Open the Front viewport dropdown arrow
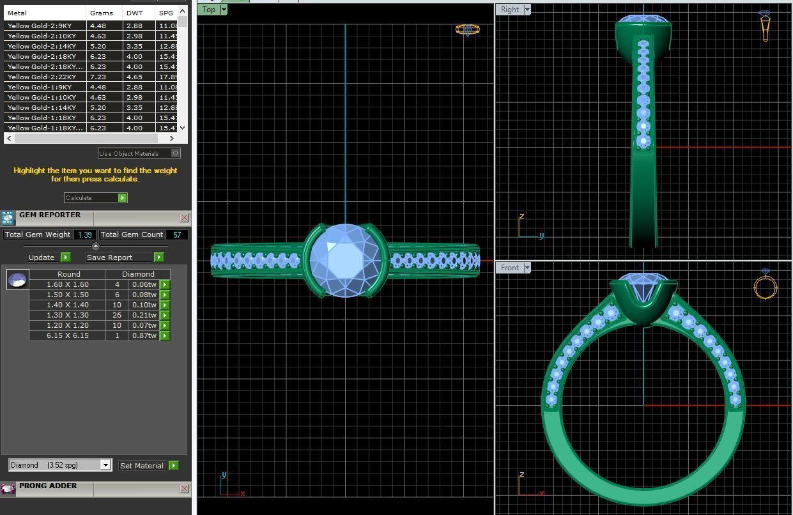 pyautogui.click(x=527, y=268)
